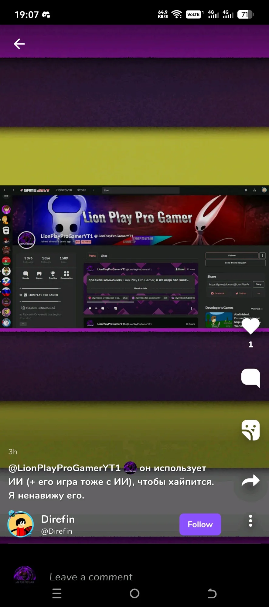269x607 pixels.
Task: Tap the post text 'Я ненавижу его.'
Action: (46, 496)
